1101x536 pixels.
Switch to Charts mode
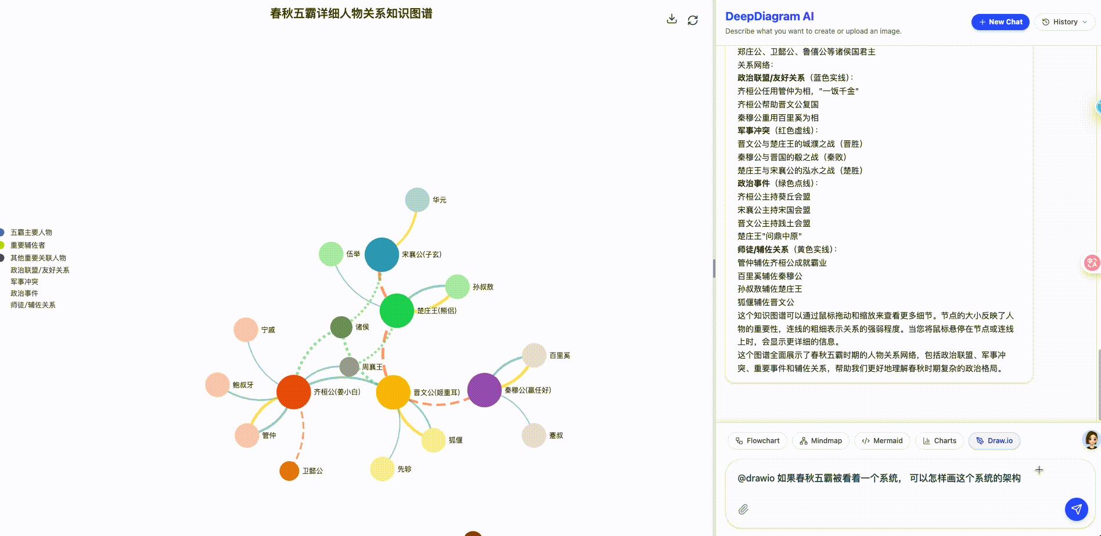point(940,441)
